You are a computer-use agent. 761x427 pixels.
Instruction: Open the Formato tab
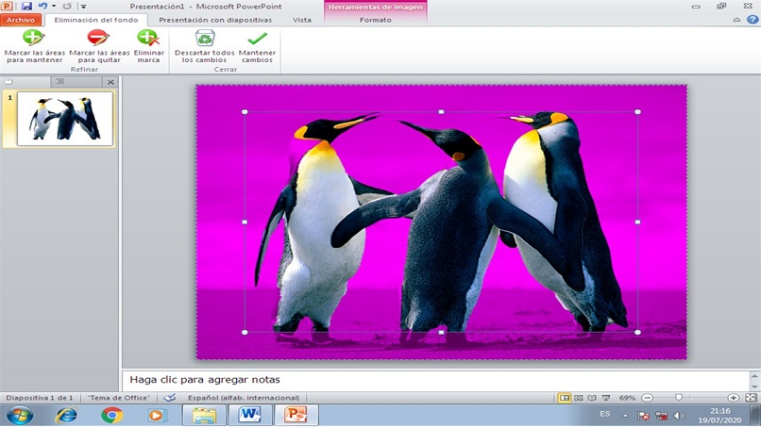click(x=376, y=20)
